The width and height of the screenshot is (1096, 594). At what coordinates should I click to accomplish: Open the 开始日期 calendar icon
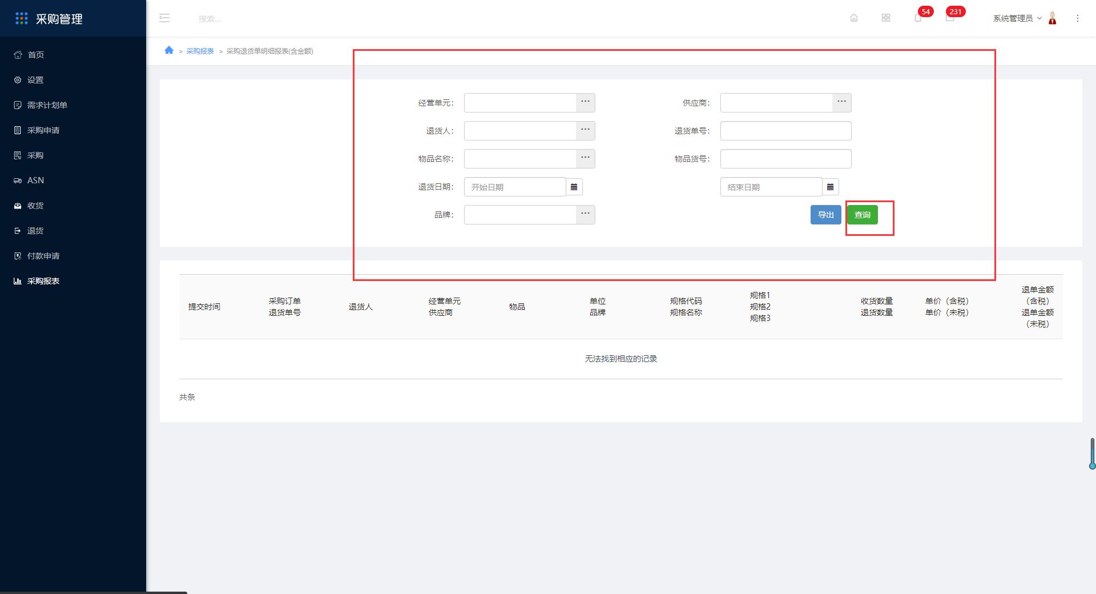tap(574, 187)
